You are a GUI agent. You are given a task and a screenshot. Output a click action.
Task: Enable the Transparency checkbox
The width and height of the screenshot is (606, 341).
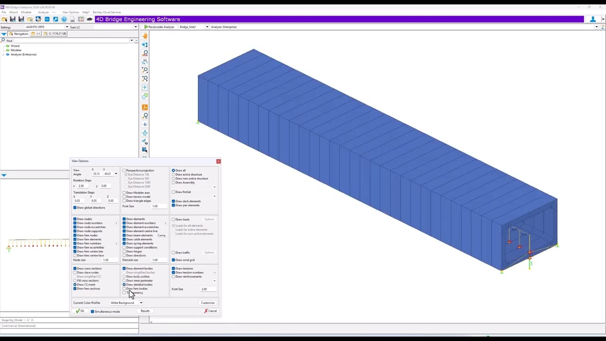pos(124,293)
